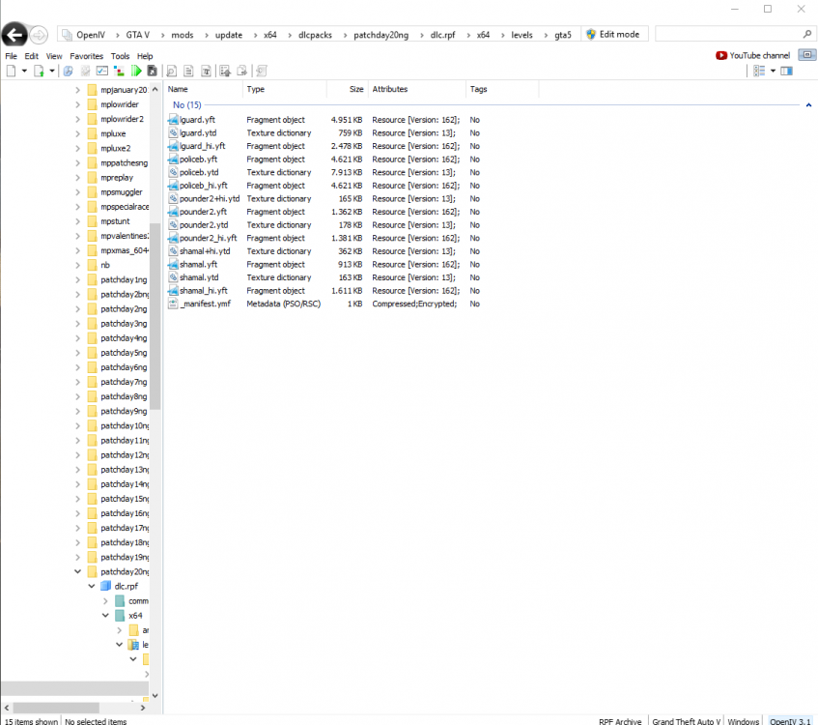
Task: Open the File menu
Action: tap(11, 56)
